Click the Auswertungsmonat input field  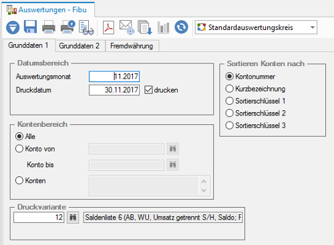click(x=114, y=77)
